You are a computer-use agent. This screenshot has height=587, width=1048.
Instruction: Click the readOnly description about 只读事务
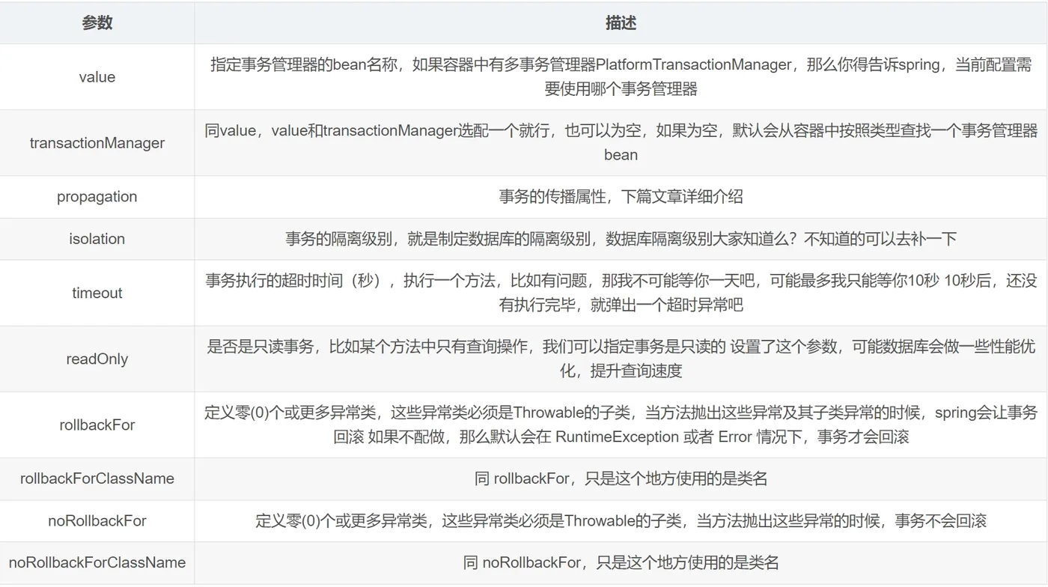pyautogui.click(x=621, y=359)
